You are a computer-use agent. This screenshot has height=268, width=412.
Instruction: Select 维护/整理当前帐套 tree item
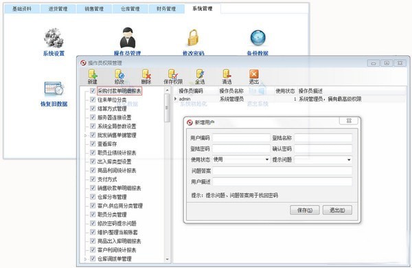[x=117, y=232]
